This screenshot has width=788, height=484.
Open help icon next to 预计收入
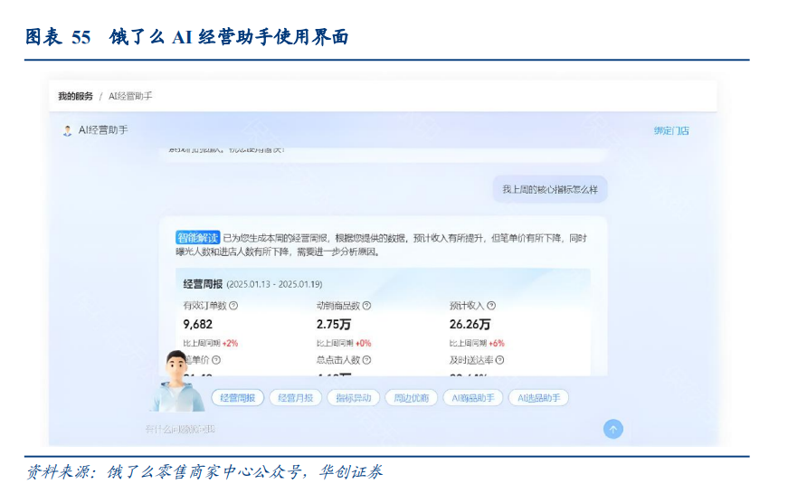[x=491, y=305]
